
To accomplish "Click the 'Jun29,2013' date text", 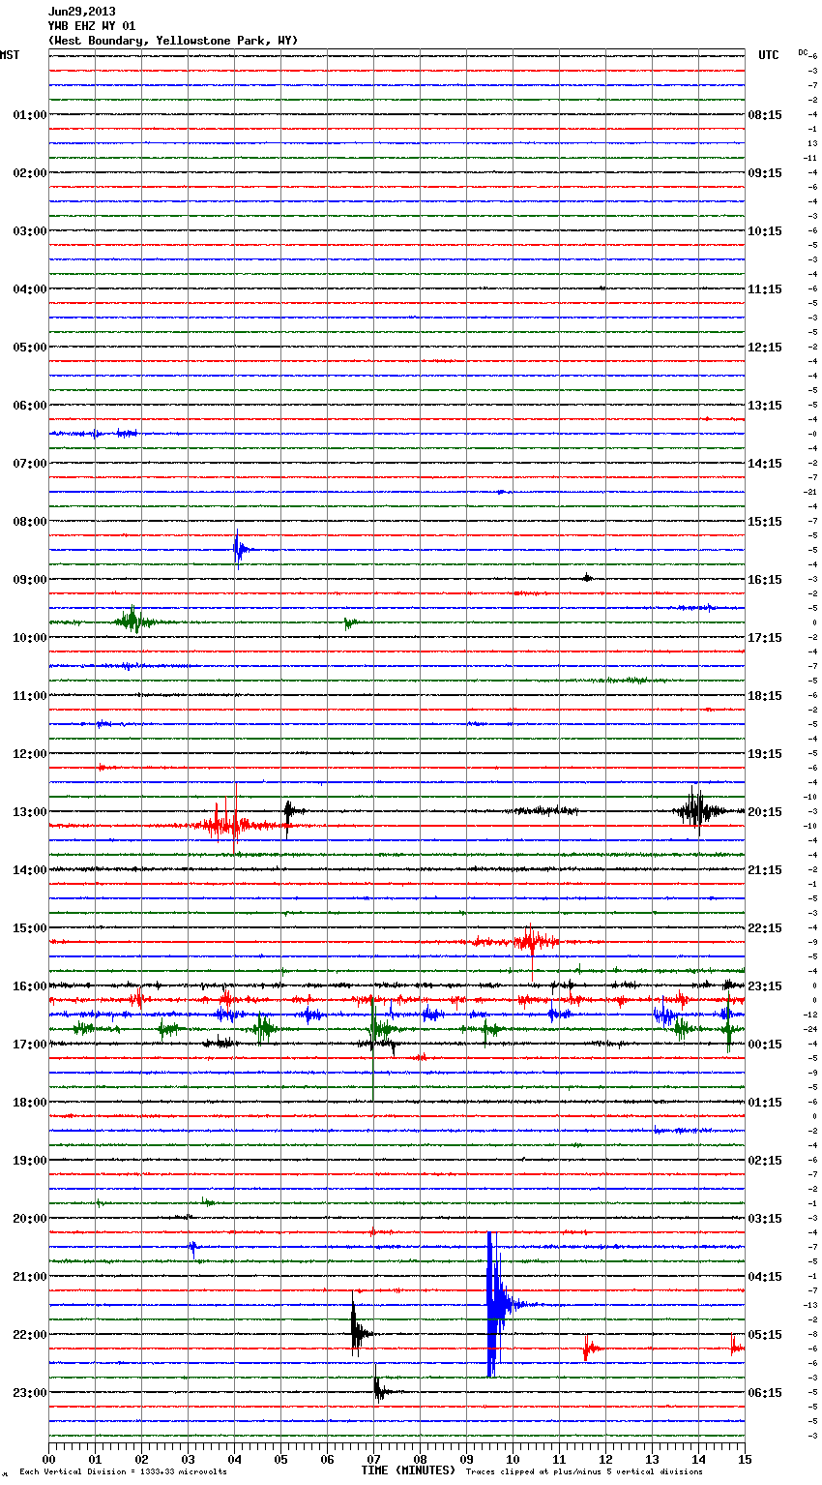I will pyautogui.click(x=81, y=12).
